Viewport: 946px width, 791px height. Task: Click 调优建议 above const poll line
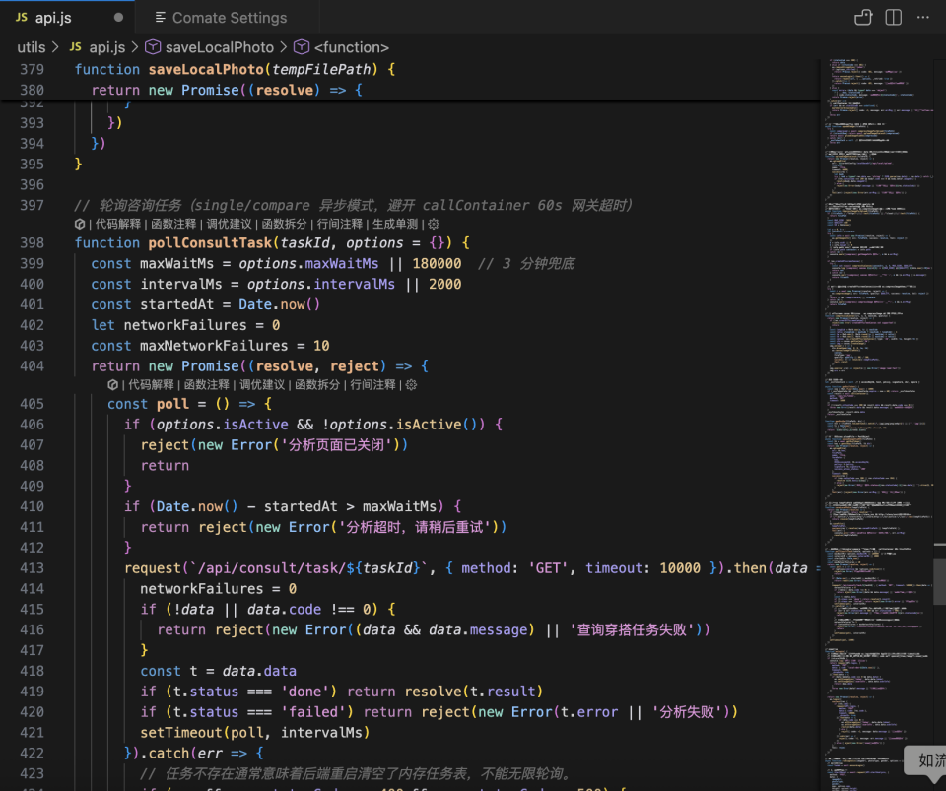262,384
